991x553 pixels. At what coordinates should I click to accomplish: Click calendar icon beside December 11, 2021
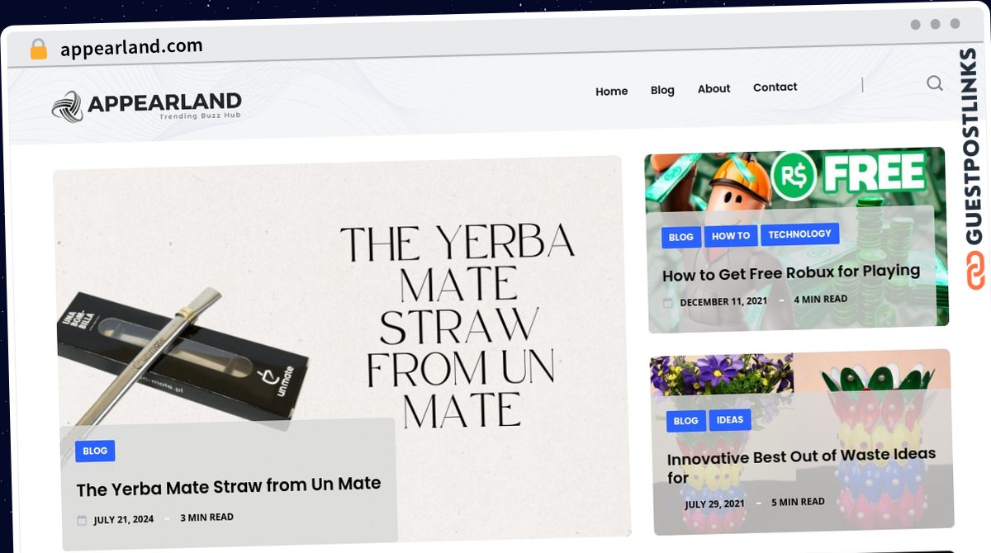coord(667,303)
